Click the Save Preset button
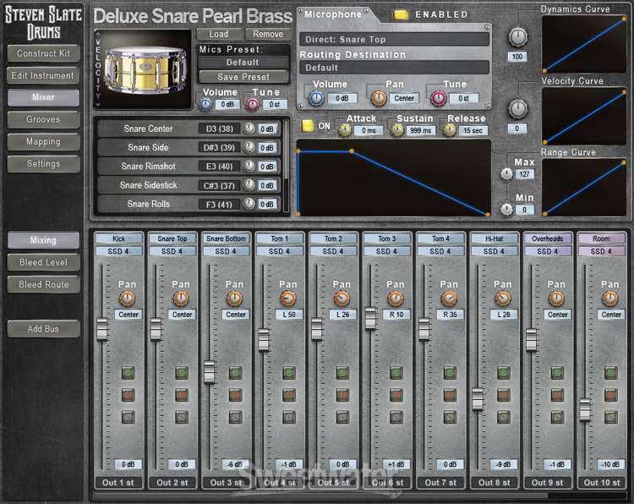 tap(243, 77)
